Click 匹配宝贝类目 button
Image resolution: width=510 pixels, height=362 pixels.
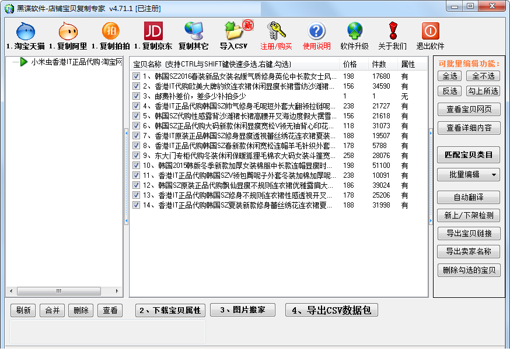coord(469,155)
